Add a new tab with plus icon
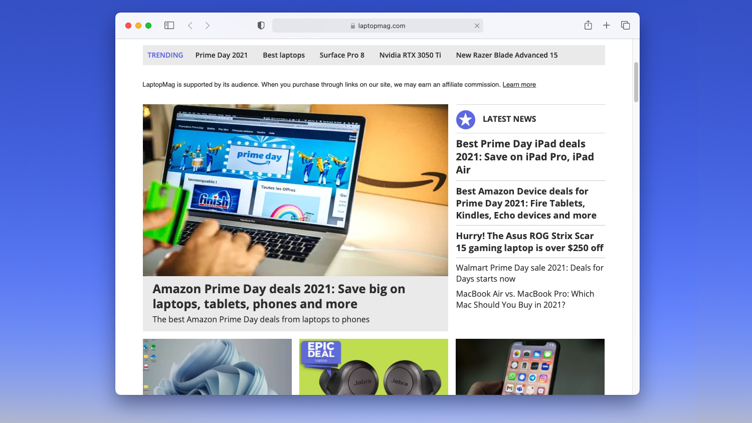752x423 pixels. click(x=606, y=25)
